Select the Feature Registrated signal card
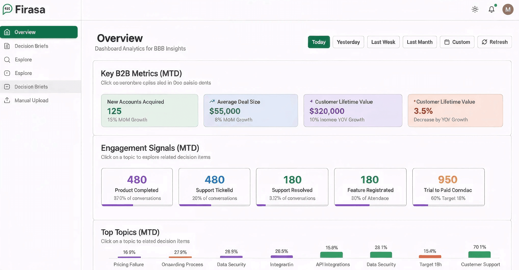Viewport: 519px width, 270px height. [x=370, y=187]
